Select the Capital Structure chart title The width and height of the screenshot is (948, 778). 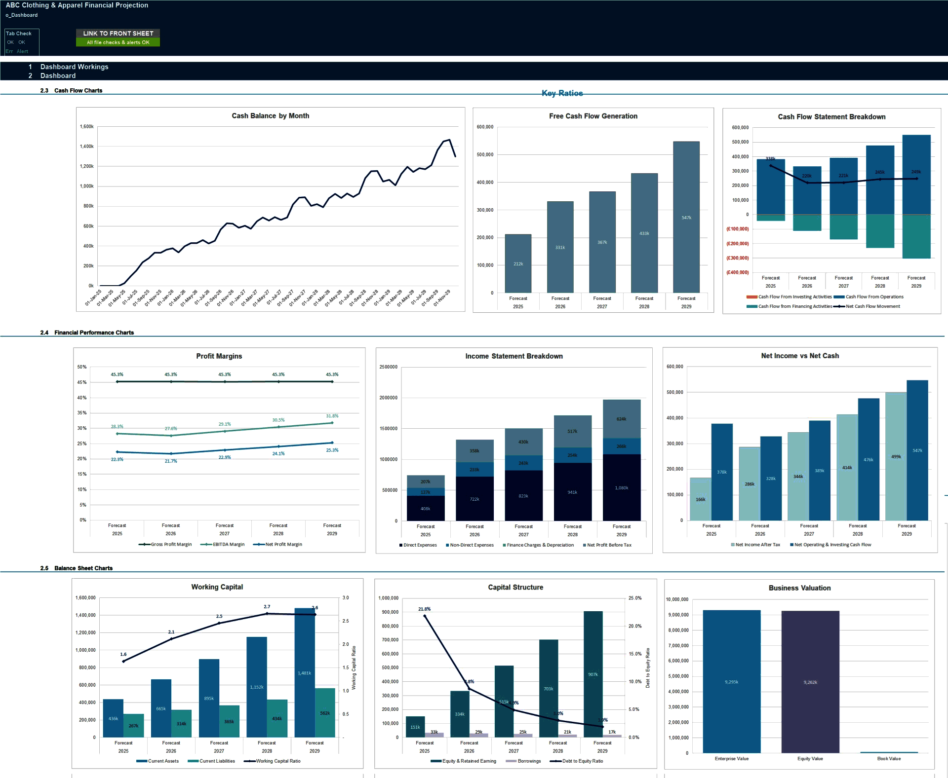515,588
